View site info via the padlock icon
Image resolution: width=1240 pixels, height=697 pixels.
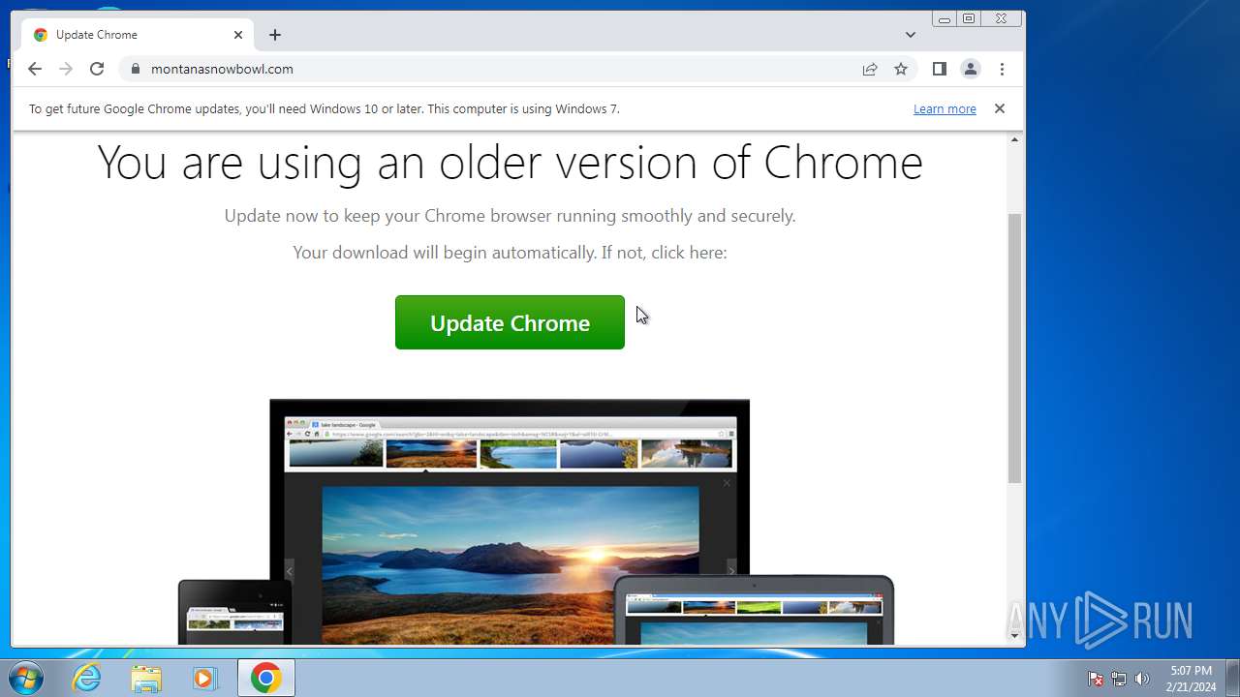click(135, 69)
